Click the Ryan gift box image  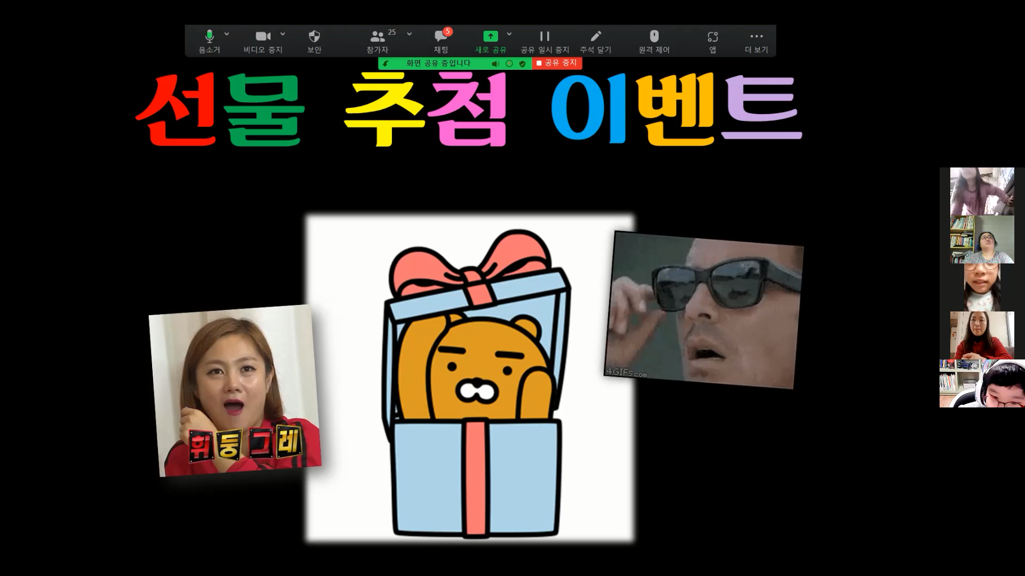tap(470, 379)
